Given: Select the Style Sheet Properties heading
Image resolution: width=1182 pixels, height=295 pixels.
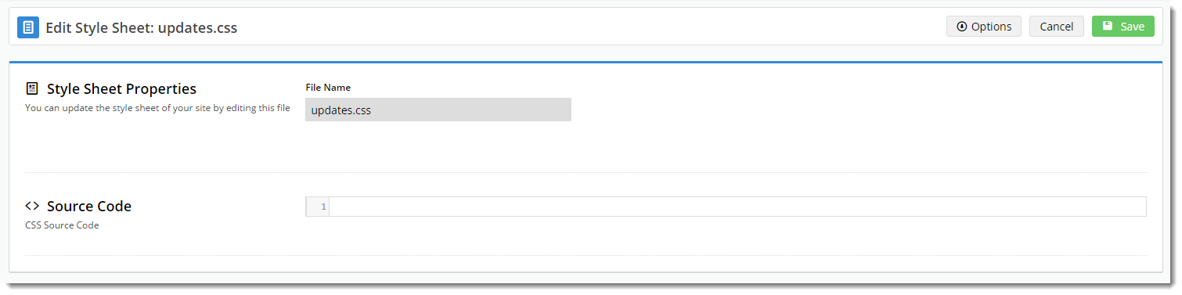Looking at the screenshot, I should [x=121, y=88].
